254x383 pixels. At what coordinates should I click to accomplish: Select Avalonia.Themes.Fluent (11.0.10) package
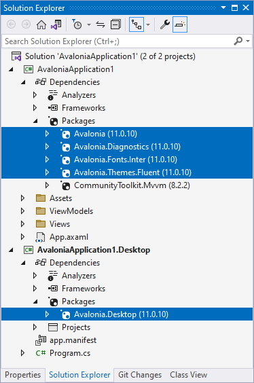point(132,172)
